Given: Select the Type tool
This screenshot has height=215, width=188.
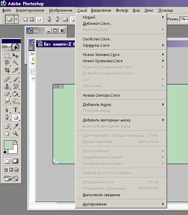Looking at the screenshot, I should pos(15,110).
